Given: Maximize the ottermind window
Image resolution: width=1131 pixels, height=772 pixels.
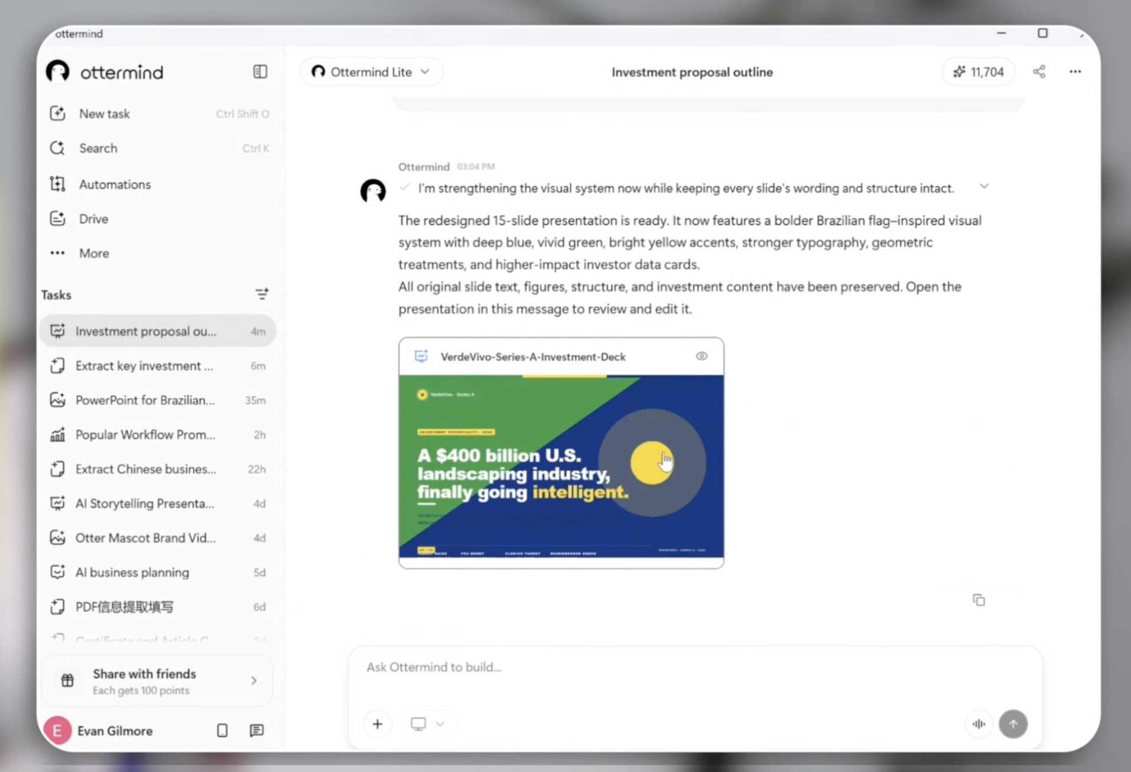Looking at the screenshot, I should click(x=1042, y=33).
